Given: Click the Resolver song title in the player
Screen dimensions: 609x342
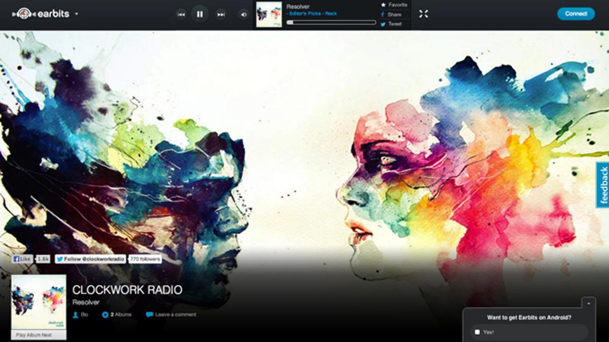Looking at the screenshot, I should click(298, 7).
